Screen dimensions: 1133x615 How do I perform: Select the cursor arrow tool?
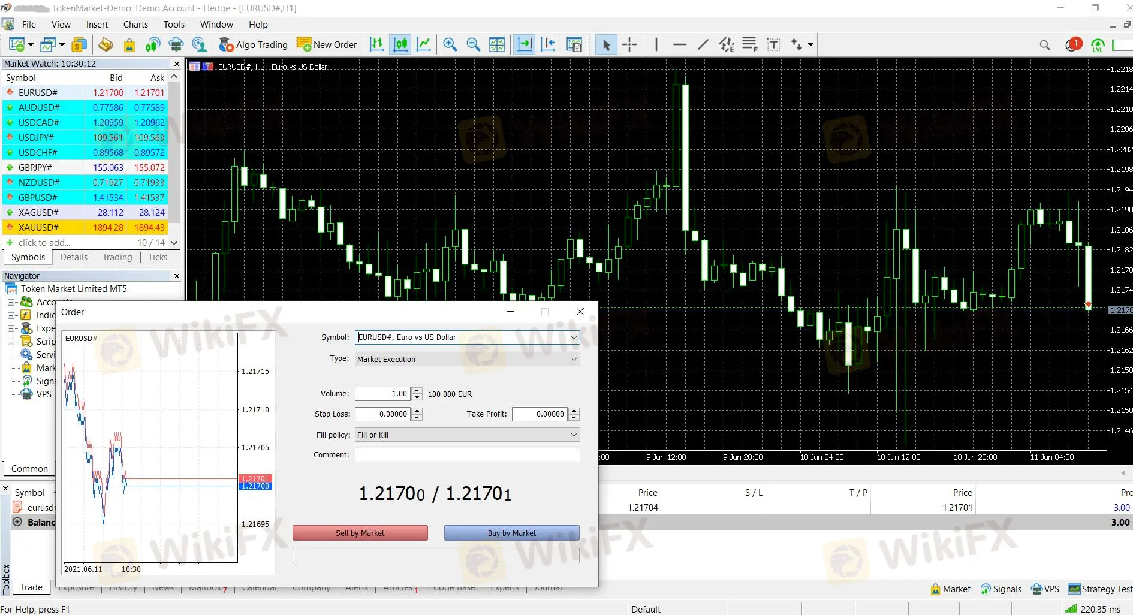pyautogui.click(x=606, y=44)
